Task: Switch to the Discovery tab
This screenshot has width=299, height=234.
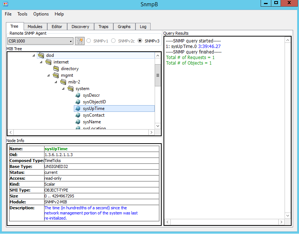Action: [x=80, y=26]
